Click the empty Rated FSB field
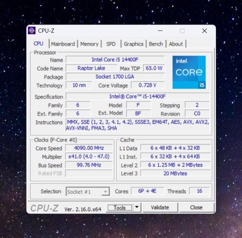The width and height of the screenshot is (242, 238). tap(89, 173)
